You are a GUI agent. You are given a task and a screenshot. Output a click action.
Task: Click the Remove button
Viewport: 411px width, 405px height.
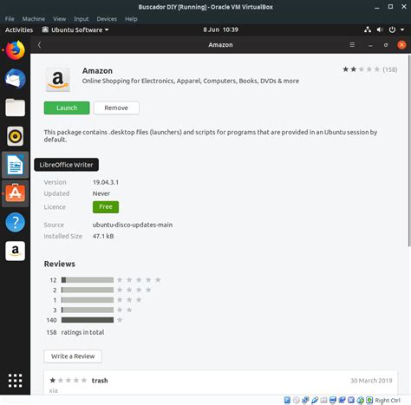point(116,108)
